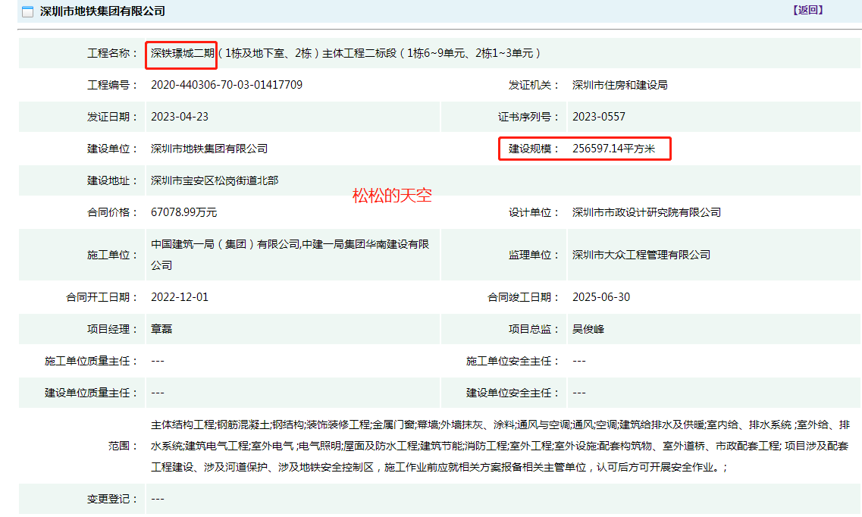Click the highlighted project name 深铁璟城二期
This screenshot has width=862, height=517.
[182, 54]
